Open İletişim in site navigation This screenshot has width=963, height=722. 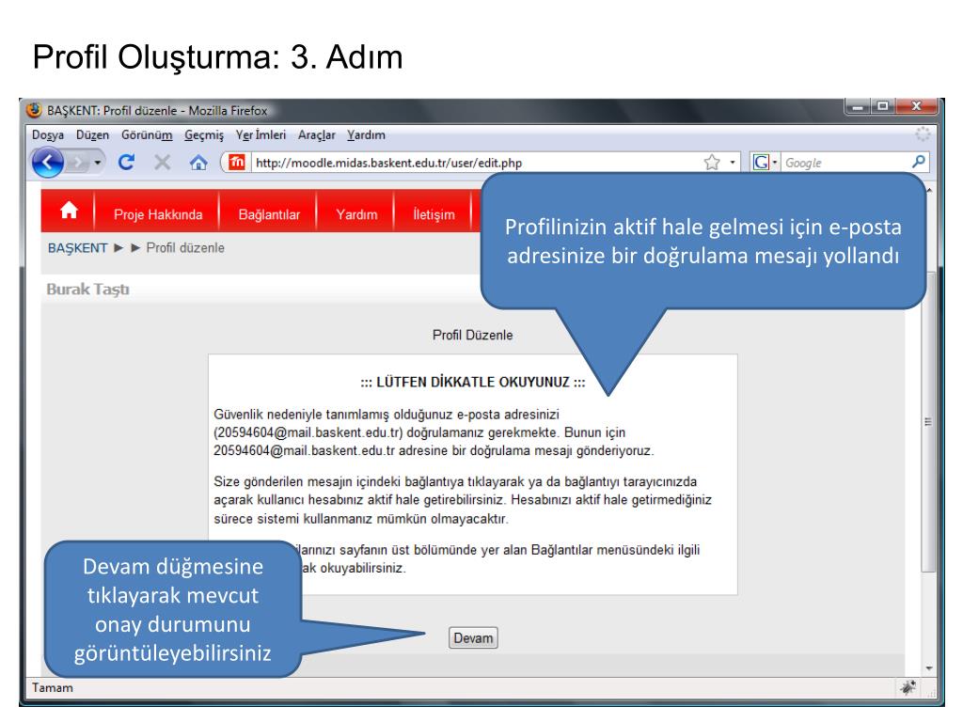tap(434, 214)
